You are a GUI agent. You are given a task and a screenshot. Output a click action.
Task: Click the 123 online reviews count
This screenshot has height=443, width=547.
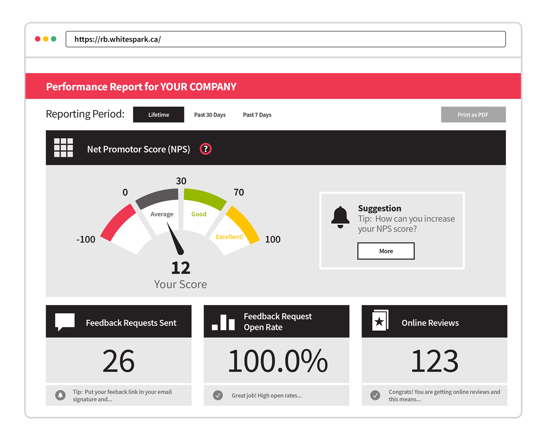click(434, 361)
